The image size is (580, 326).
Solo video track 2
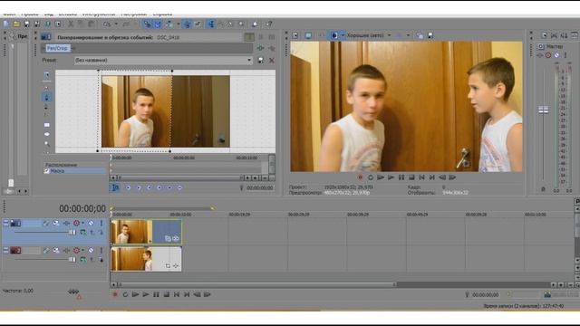pyautogui.click(x=101, y=250)
